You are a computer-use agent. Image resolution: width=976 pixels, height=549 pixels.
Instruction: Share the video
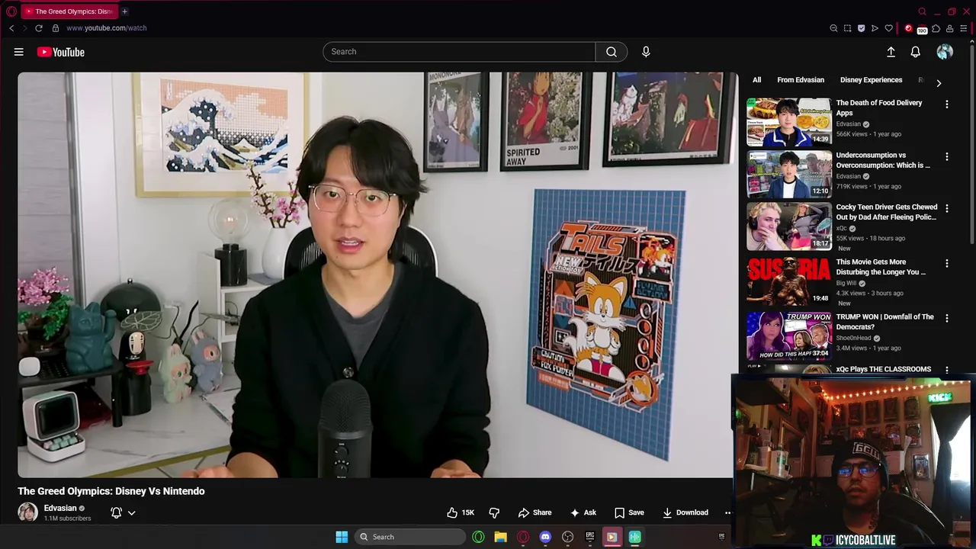tap(535, 512)
